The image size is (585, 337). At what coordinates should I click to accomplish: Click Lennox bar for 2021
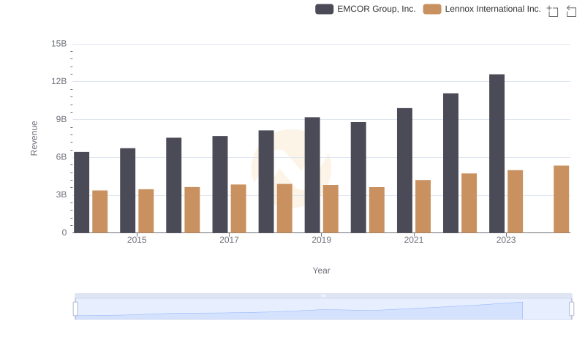423,207
